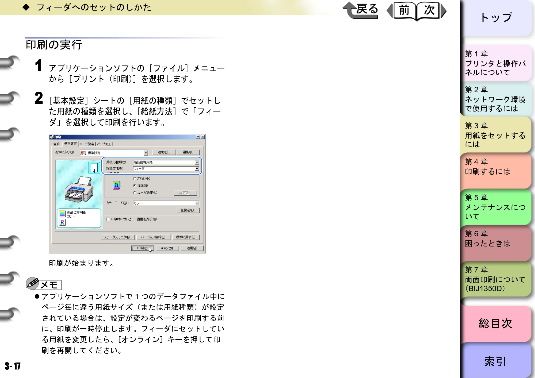This screenshot has width=535, height=378.
Task: Switch to the 全般 tab
Action: point(56,144)
